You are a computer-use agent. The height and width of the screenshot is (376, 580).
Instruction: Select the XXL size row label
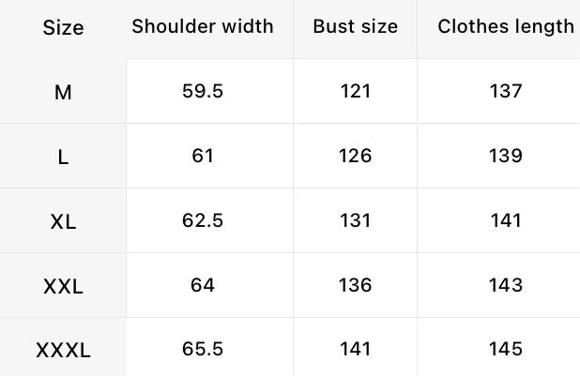click(63, 286)
